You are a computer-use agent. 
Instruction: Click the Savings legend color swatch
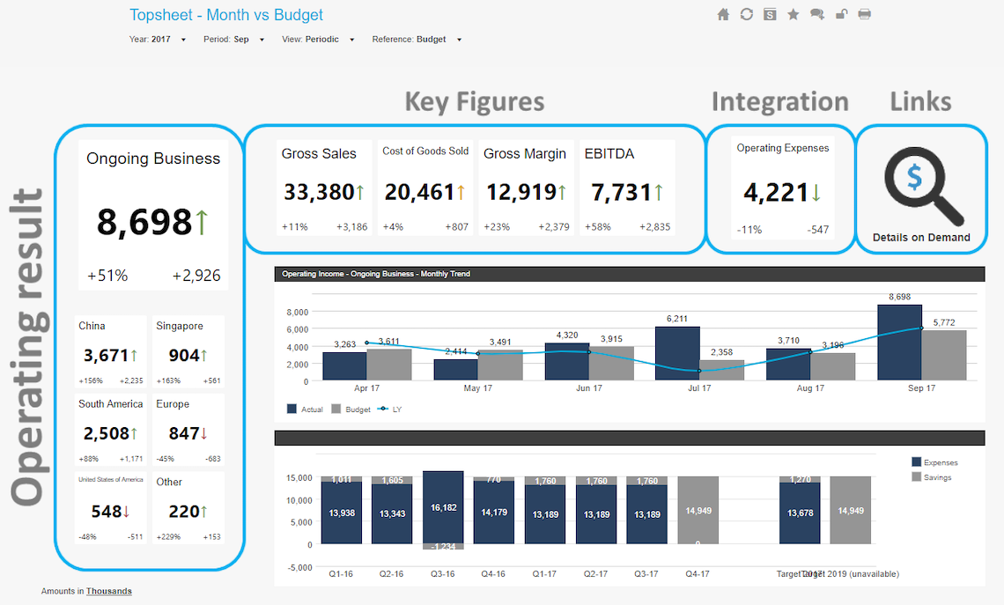pyautogui.click(x=916, y=477)
